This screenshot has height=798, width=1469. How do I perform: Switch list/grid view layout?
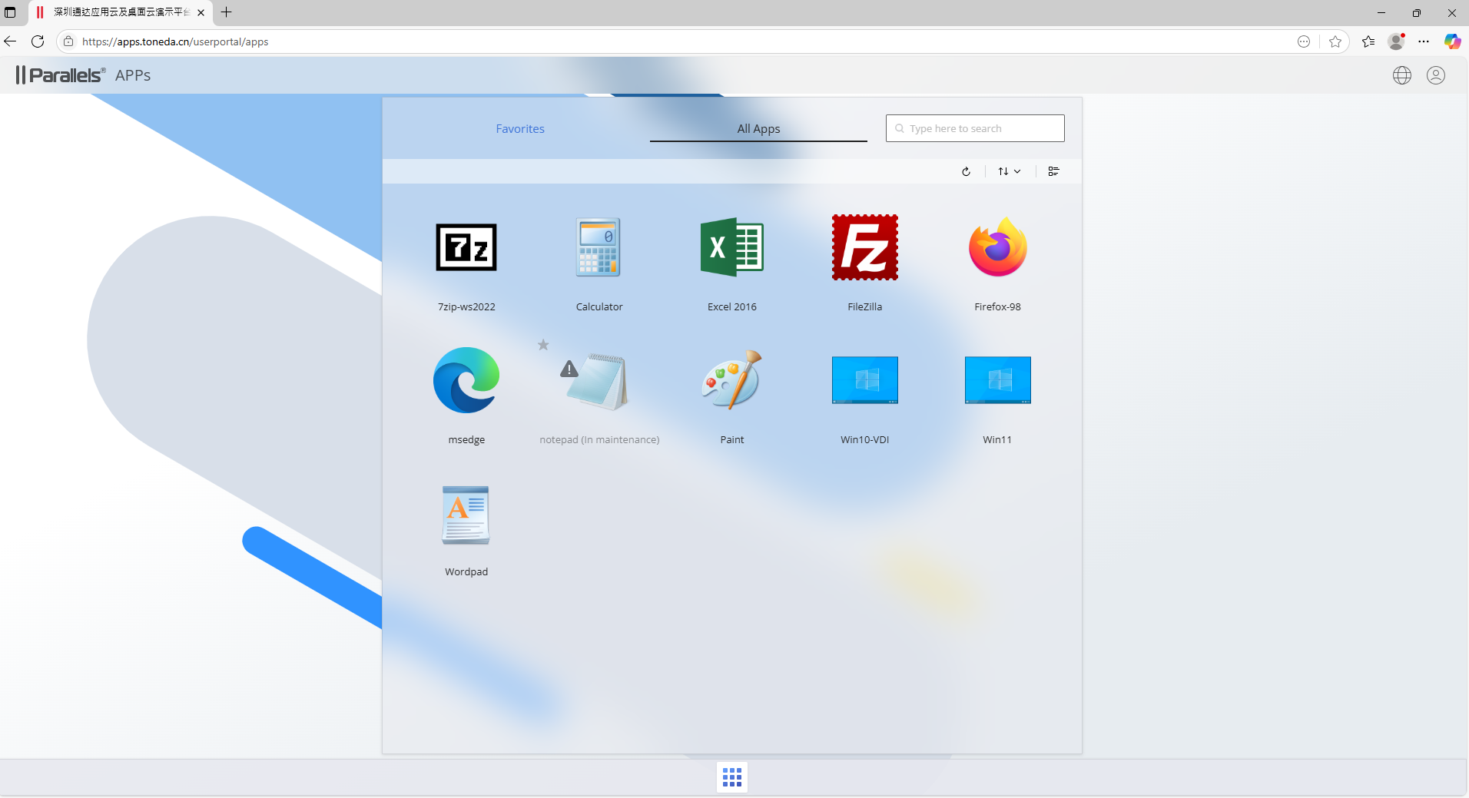1053,171
